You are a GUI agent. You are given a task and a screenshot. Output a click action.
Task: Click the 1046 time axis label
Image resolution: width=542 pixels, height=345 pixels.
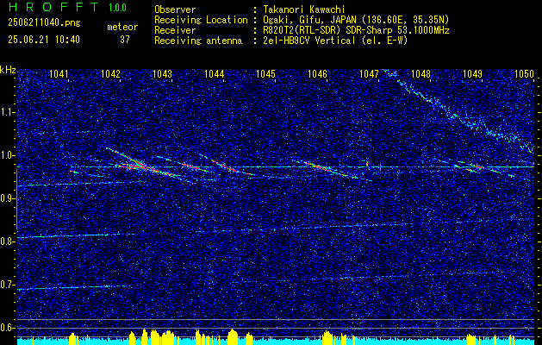coord(317,73)
